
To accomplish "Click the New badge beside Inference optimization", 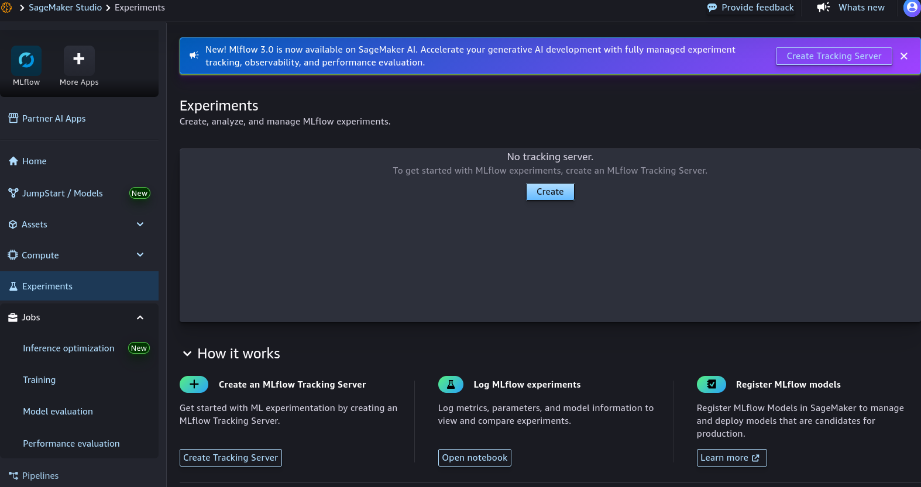I will point(139,348).
